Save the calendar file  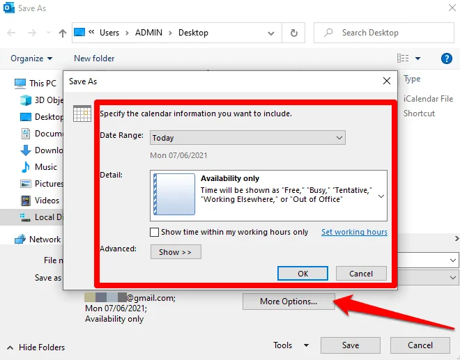click(351, 345)
